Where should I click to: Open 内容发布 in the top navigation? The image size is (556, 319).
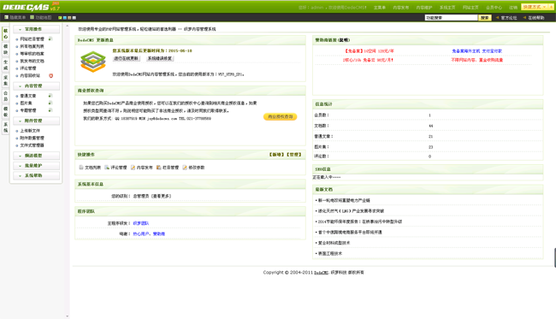point(400,8)
